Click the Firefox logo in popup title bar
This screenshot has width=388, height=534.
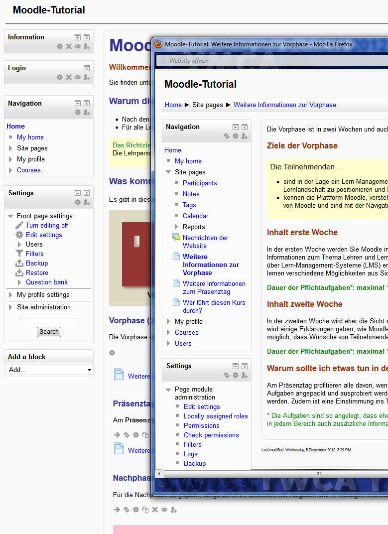pyautogui.click(x=158, y=44)
